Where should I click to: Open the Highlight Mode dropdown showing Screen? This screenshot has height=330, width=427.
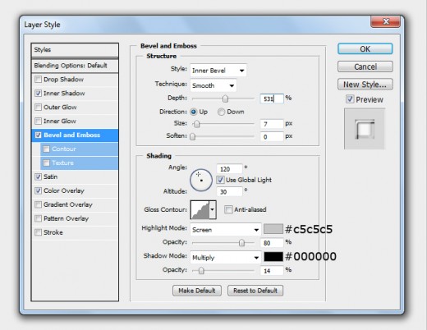tap(225, 230)
